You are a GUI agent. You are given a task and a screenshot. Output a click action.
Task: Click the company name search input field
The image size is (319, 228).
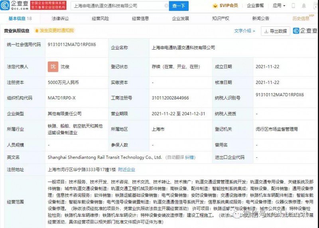(118, 6)
